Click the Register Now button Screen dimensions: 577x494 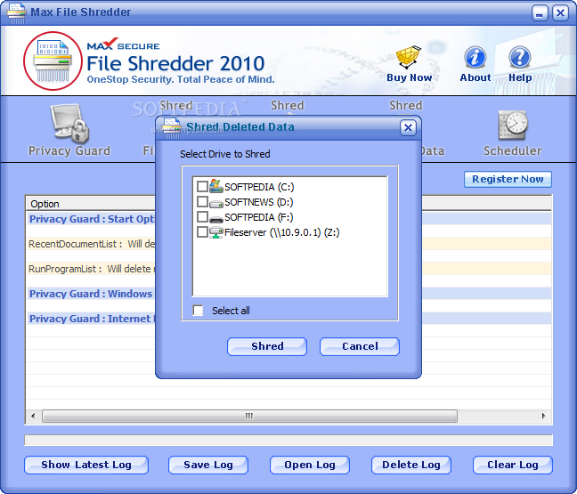point(508,179)
